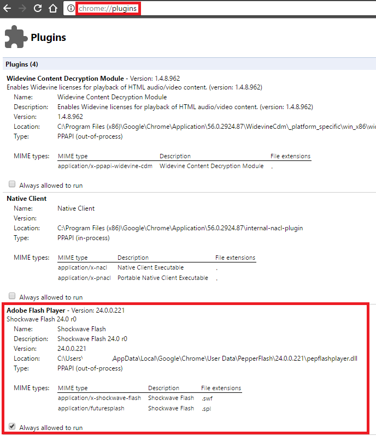Select the Native Client heading
Image resolution: width=376 pixels, height=436 pixels.
point(27,199)
